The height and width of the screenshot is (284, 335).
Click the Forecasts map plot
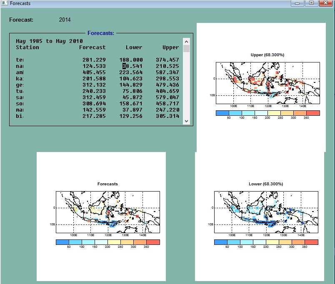tap(108, 212)
